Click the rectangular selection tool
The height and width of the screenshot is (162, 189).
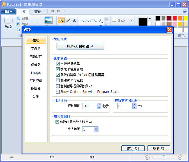(9, 20)
